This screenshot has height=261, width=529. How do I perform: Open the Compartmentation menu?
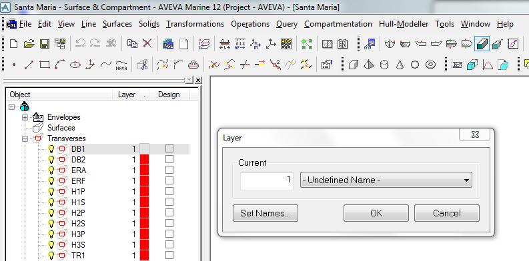[x=338, y=24]
